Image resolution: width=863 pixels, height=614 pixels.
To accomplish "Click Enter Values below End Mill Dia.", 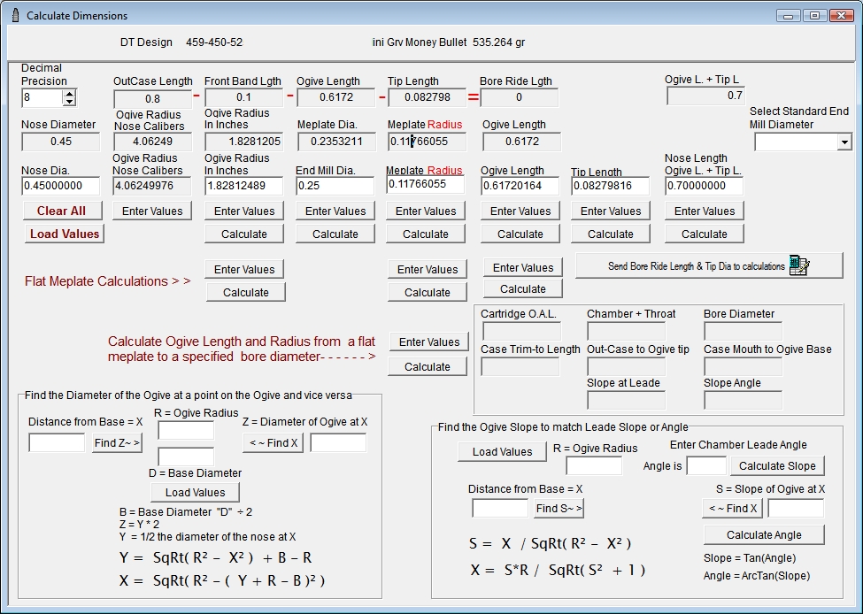I will click(335, 211).
